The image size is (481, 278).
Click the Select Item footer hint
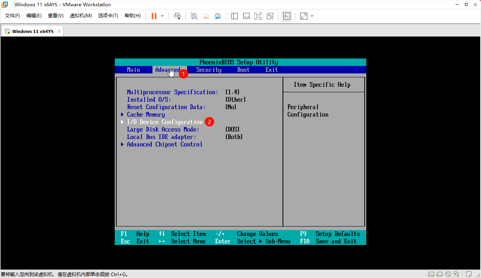click(182, 234)
